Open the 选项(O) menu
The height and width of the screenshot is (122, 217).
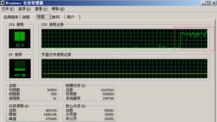(24, 9)
